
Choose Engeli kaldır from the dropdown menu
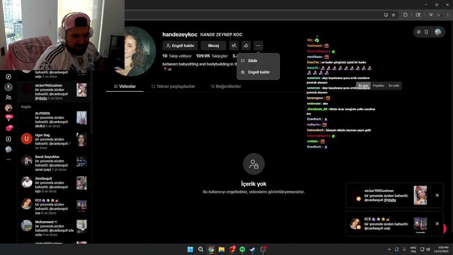tap(258, 72)
